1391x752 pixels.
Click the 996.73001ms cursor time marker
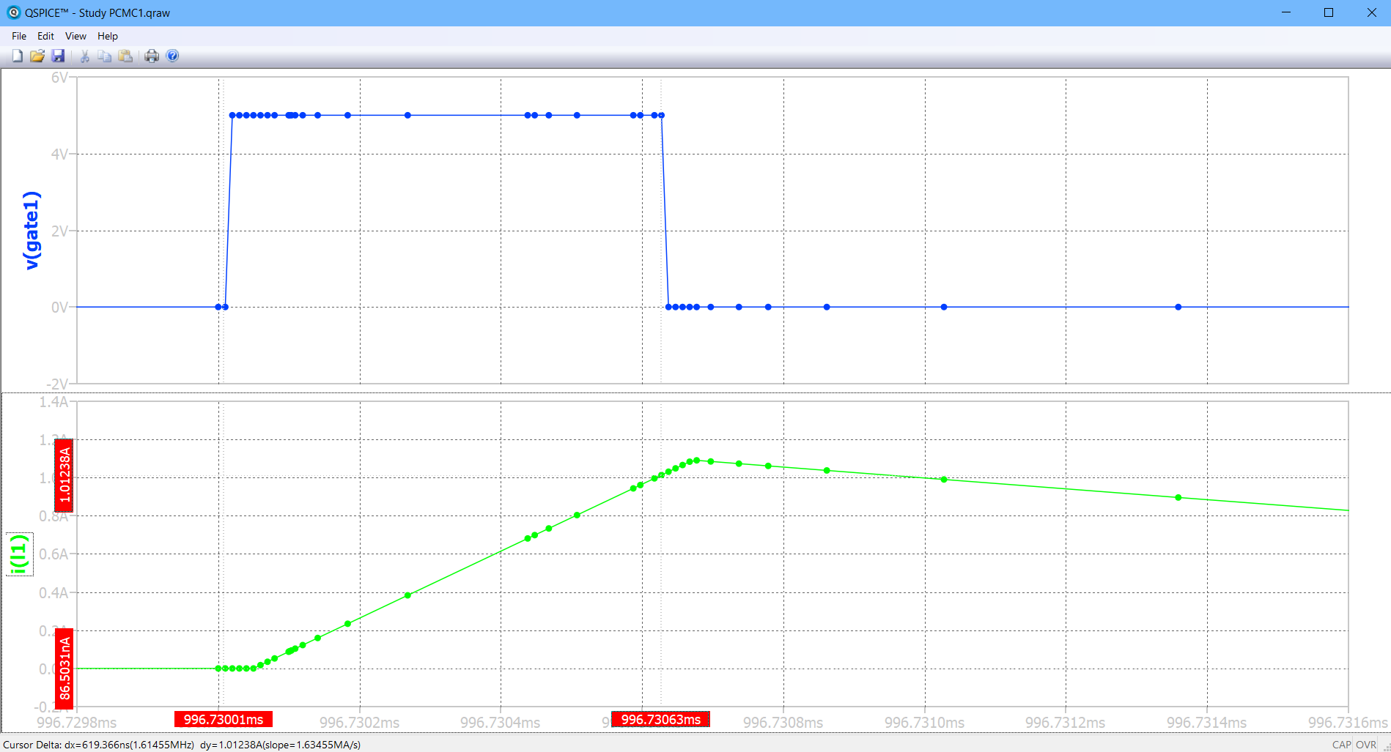click(224, 720)
